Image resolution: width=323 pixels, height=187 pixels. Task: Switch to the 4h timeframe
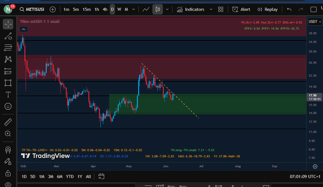(105, 9)
